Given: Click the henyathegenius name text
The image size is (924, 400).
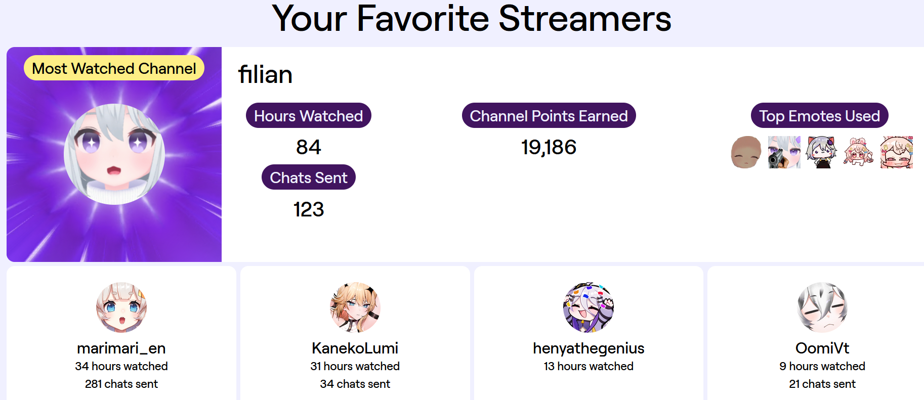Looking at the screenshot, I should 589,348.
